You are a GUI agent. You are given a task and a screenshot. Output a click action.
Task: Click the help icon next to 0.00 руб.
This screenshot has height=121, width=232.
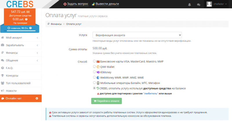(x=26, y=19)
